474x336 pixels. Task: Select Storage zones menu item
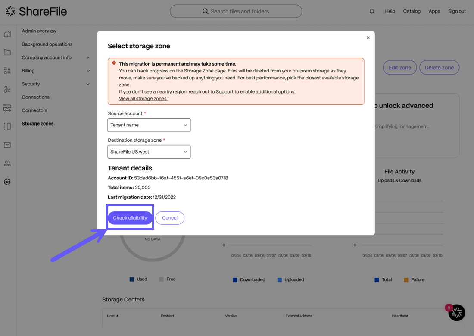[x=37, y=123]
